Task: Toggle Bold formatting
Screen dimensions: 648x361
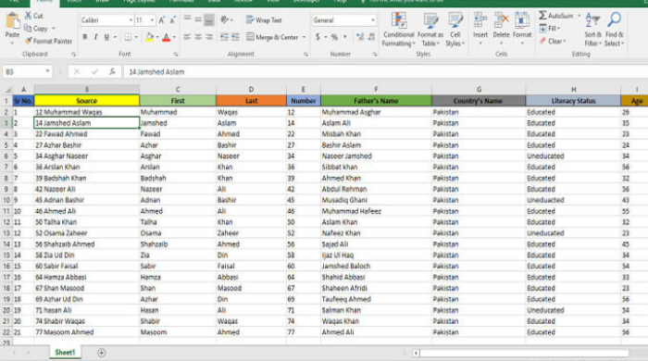Action: pyautogui.click(x=85, y=37)
